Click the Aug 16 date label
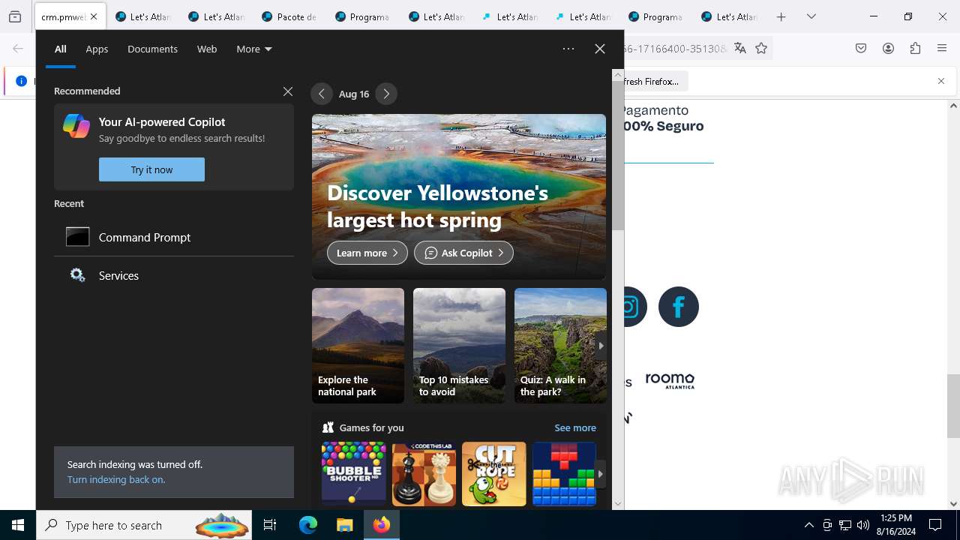The height and width of the screenshot is (540, 960). tap(354, 94)
